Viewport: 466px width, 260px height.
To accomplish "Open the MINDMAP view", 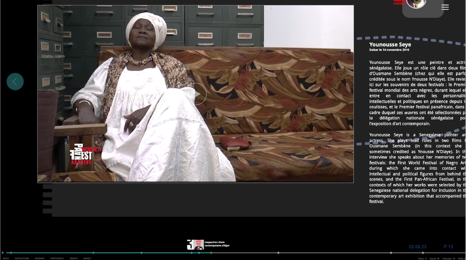I will click(x=40, y=258).
